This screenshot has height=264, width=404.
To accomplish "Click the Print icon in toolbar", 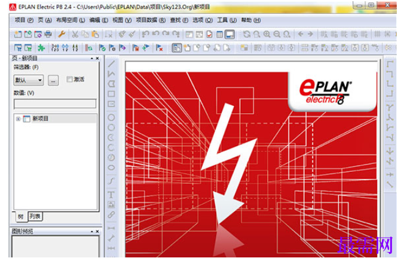I will (x=48, y=34).
